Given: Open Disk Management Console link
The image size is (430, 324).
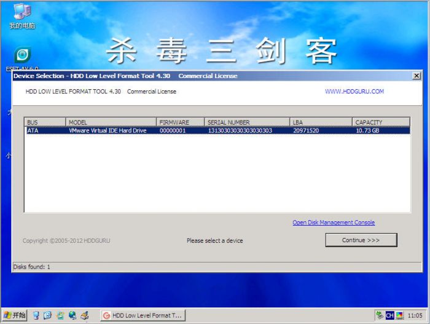Looking at the screenshot, I should [x=334, y=223].
